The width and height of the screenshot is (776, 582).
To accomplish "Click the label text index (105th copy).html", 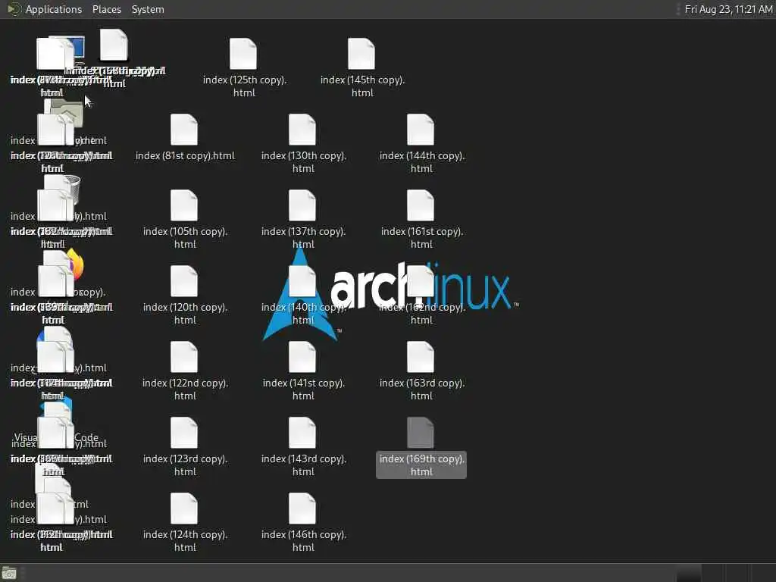I will pos(185,237).
